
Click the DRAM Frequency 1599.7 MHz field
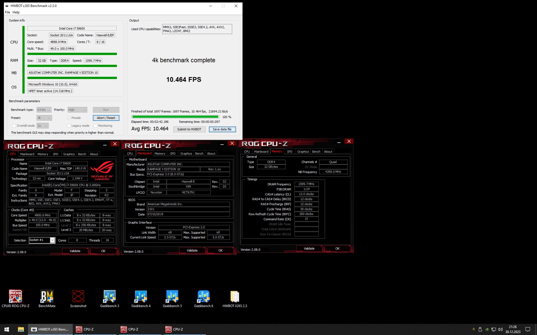[x=306, y=184]
